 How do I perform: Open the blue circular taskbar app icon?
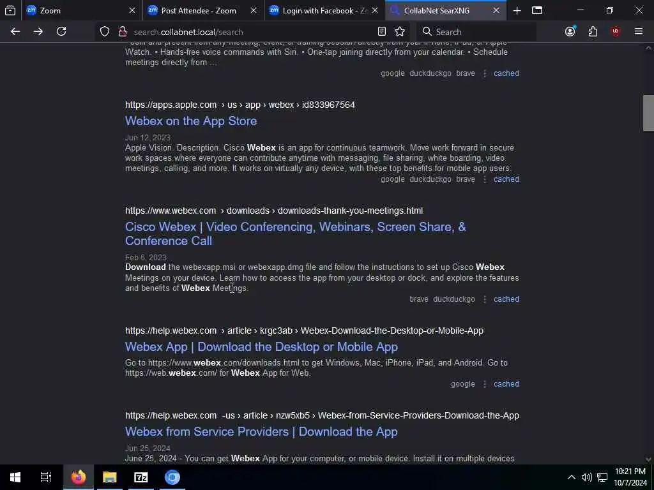click(x=172, y=477)
